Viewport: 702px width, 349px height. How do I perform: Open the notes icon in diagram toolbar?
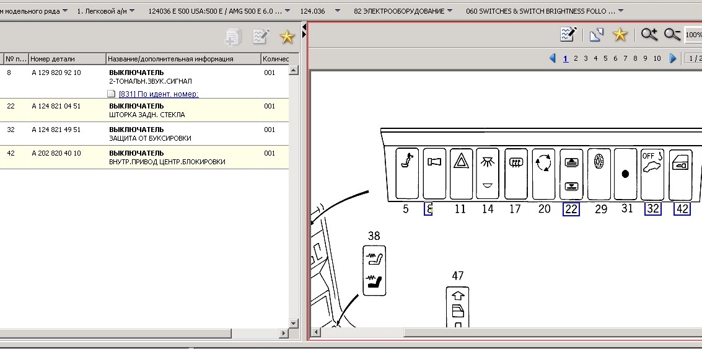coord(569,35)
